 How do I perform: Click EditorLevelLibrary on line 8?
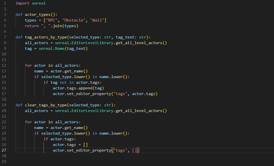(92, 43)
